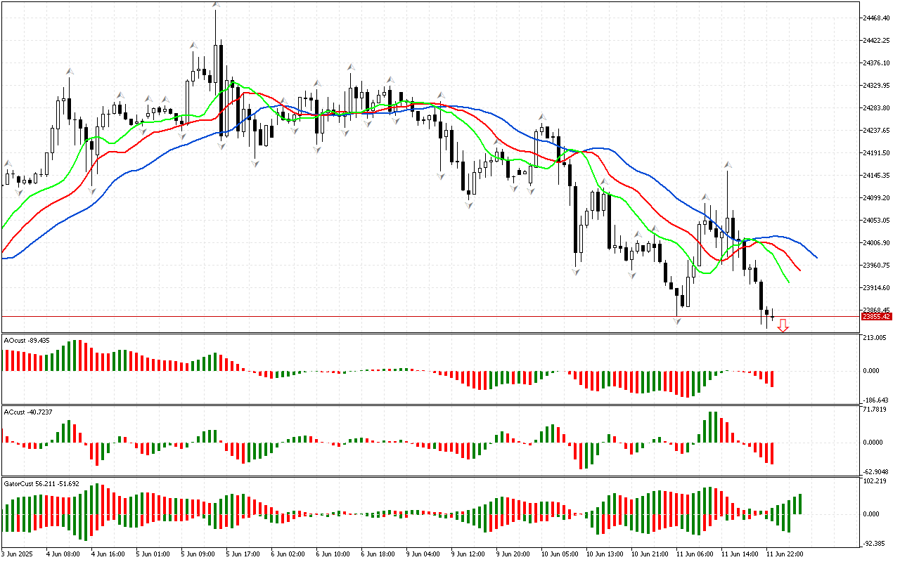
Task: Click the fractal arrow above 11 Jun spike
Action: coord(728,165)
